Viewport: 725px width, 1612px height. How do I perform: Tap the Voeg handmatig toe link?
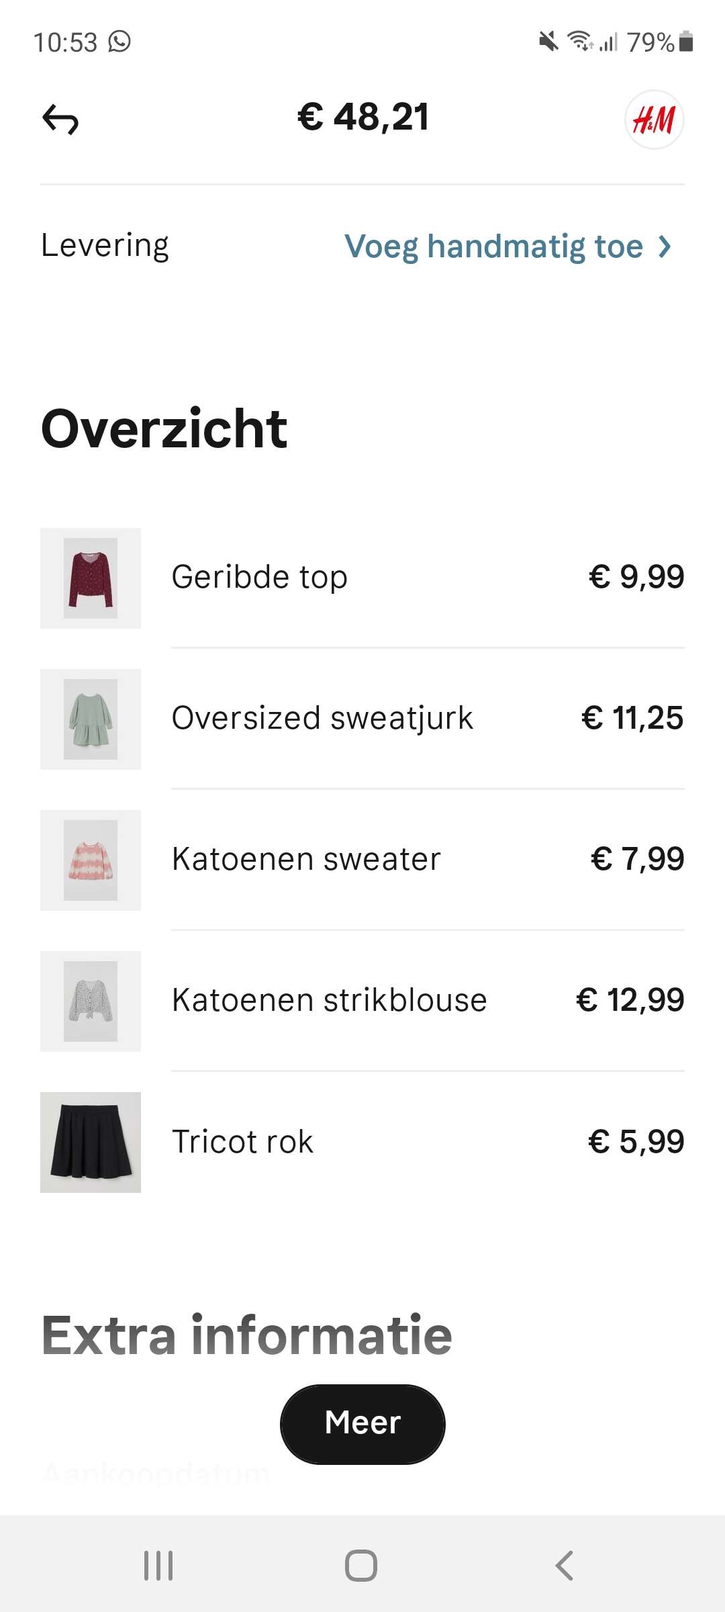point(493,247)
